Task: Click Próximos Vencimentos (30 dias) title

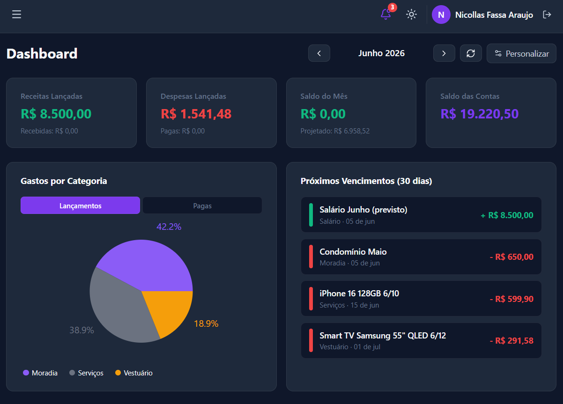Action: [x=366, y=181]
